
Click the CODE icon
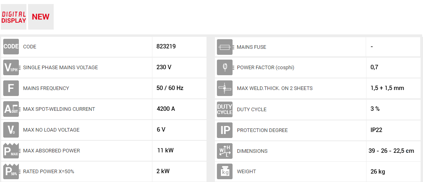point(11,46)
